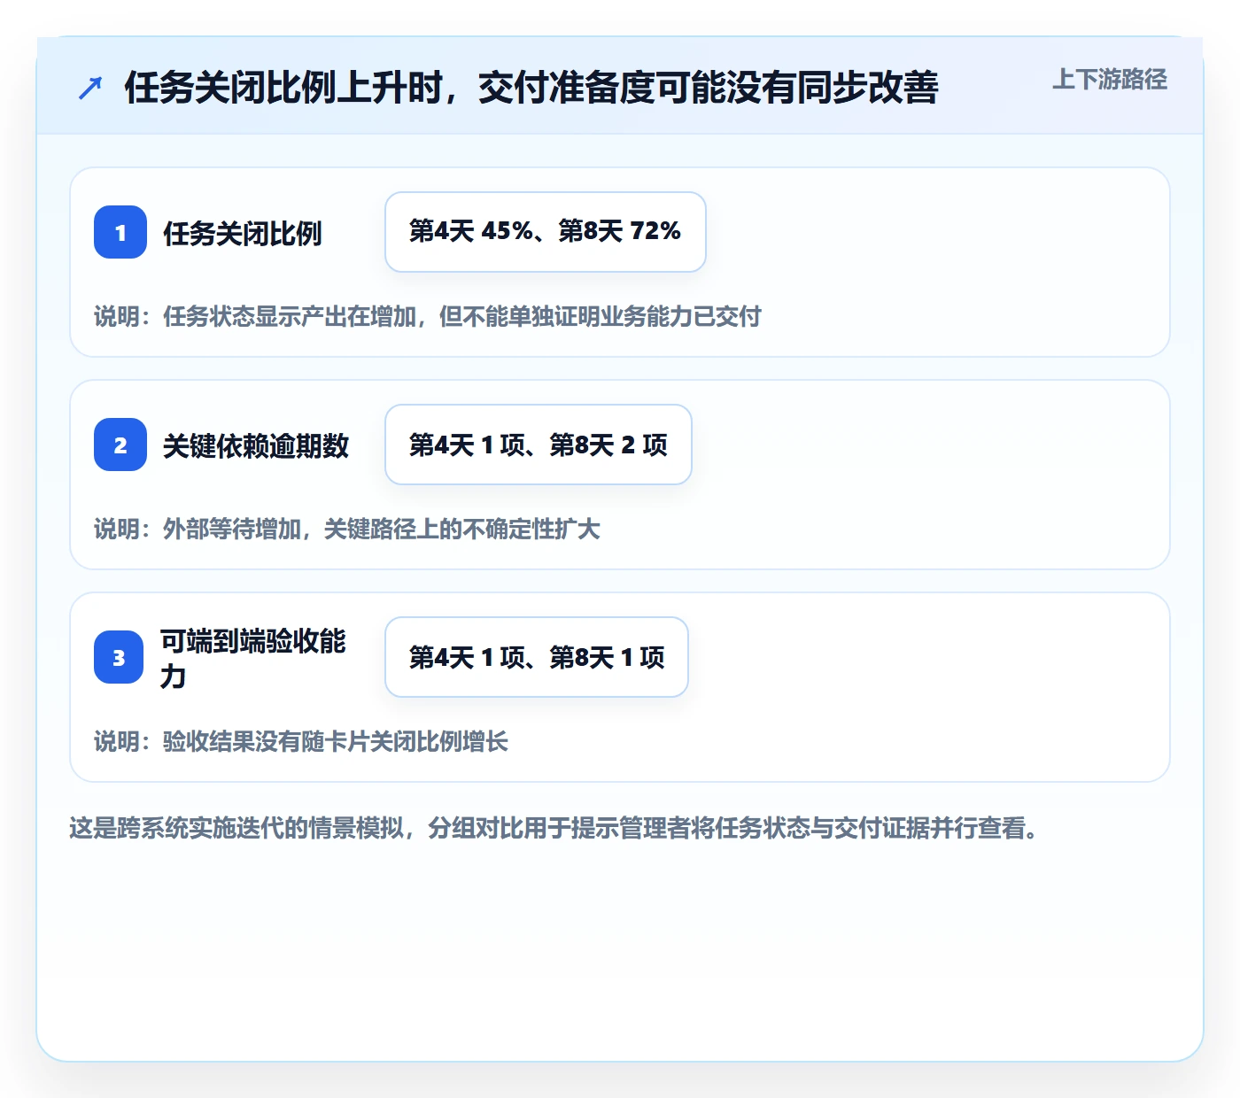Click the 上下游路径 label in header

coord(1110,79)
